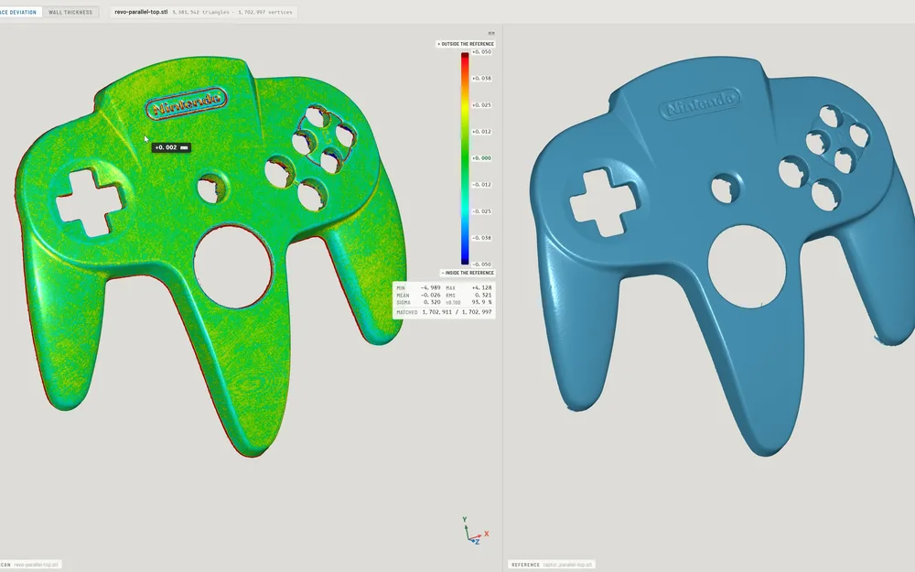Screen dimensions: 915x572
Task: Click the -0.012 scale value
Action: [x=481, y=185]
